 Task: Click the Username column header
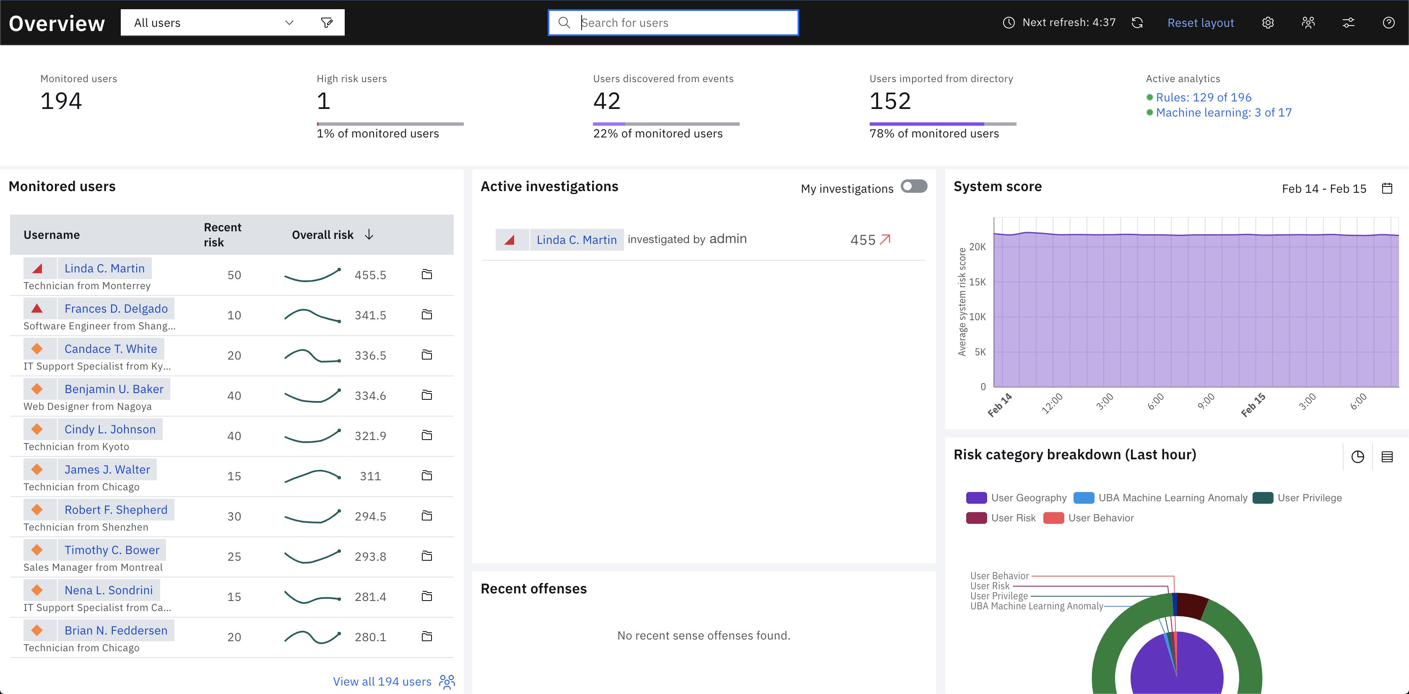click(52, 235)
